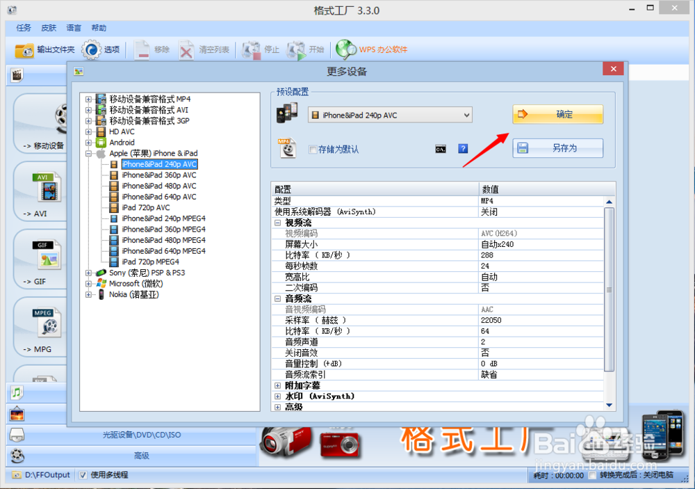Open the WPS 办公软件 globe icon
Screen dimensions: 695x489
tap(346, 49)
